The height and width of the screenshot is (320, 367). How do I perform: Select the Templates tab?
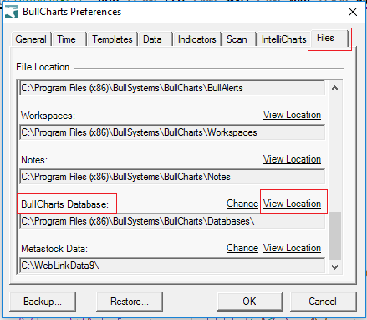(112, 39)
